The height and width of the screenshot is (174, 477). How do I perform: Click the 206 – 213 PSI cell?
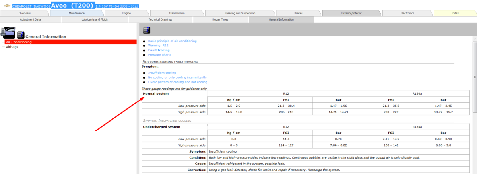point(286,112)
